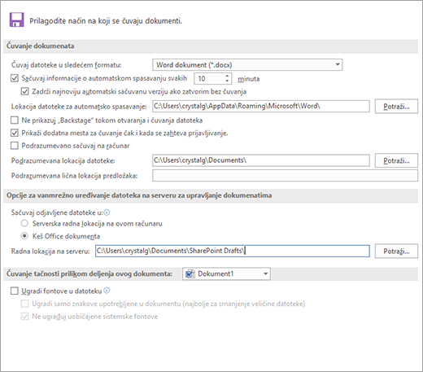Click the purple floppy disk save icon
The height and width of the screenshot is (372, 423).
tap(17, 20)
